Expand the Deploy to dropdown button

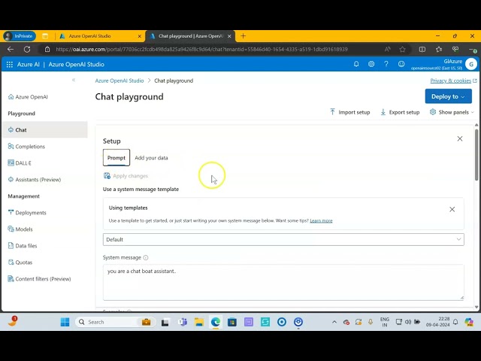click(x=448, y=96)
